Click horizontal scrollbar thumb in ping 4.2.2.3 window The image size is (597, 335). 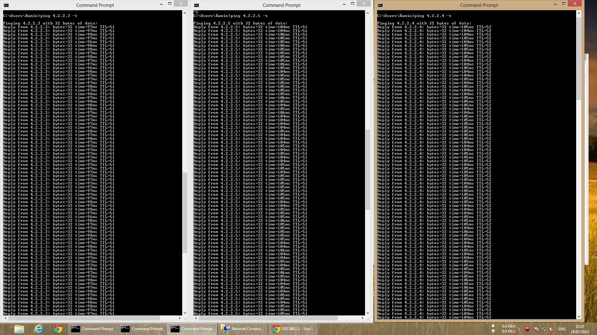(84, 318)
